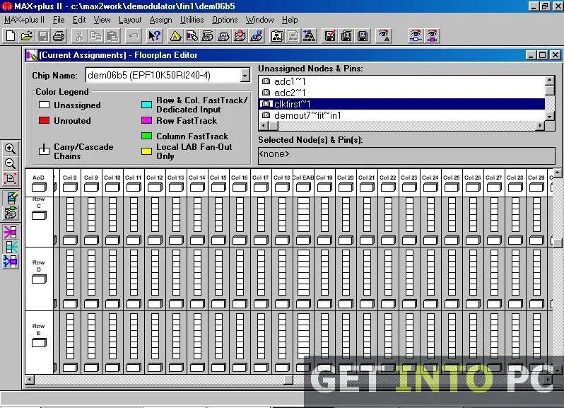This screenshot has width=564, height=408.
Task: Click the Row D assignment box
Action: coord(39,279)
